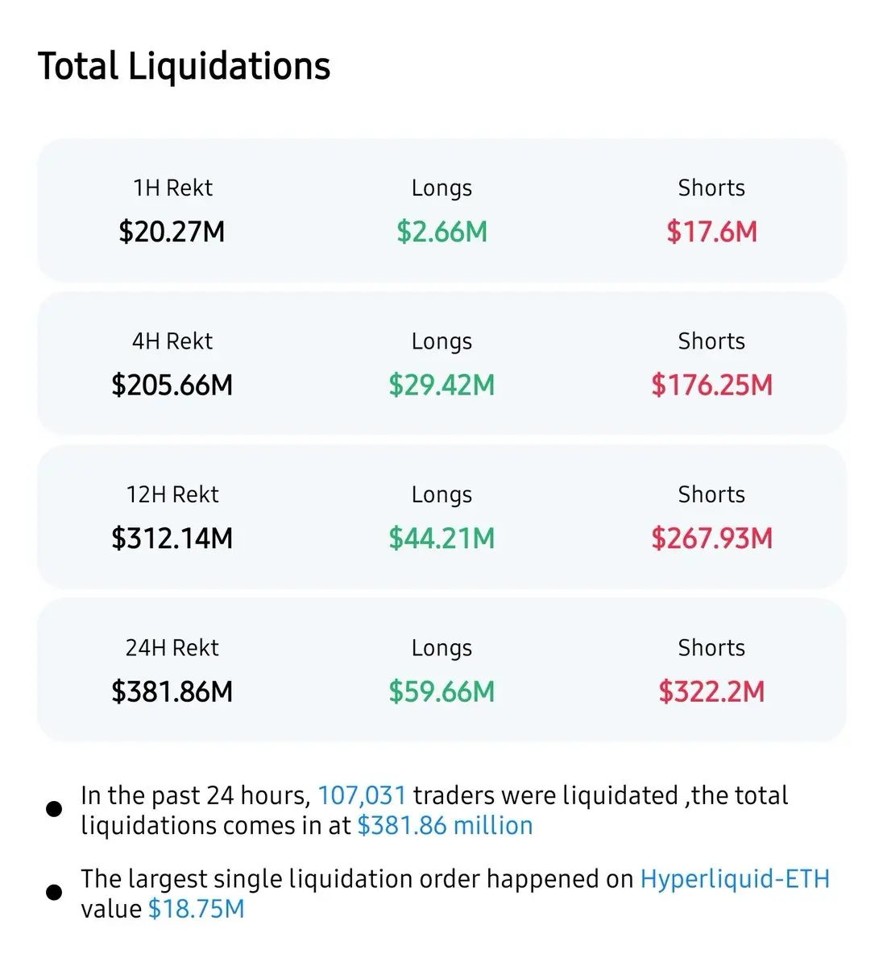Select the red $176.25M shorts amount
This screenshot has width=883, height=966.
coord(711,385)
